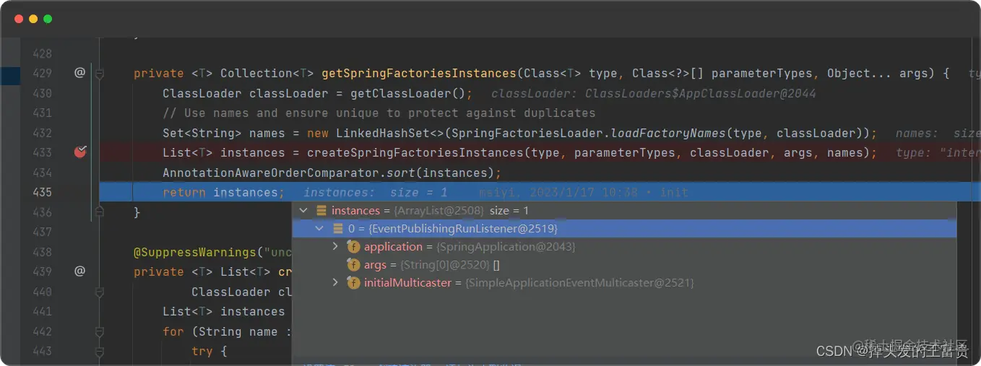This screenshot has width=981, height=366.
Task: Click line number 438 in the gutter
Action: click(x=42, y=252)
